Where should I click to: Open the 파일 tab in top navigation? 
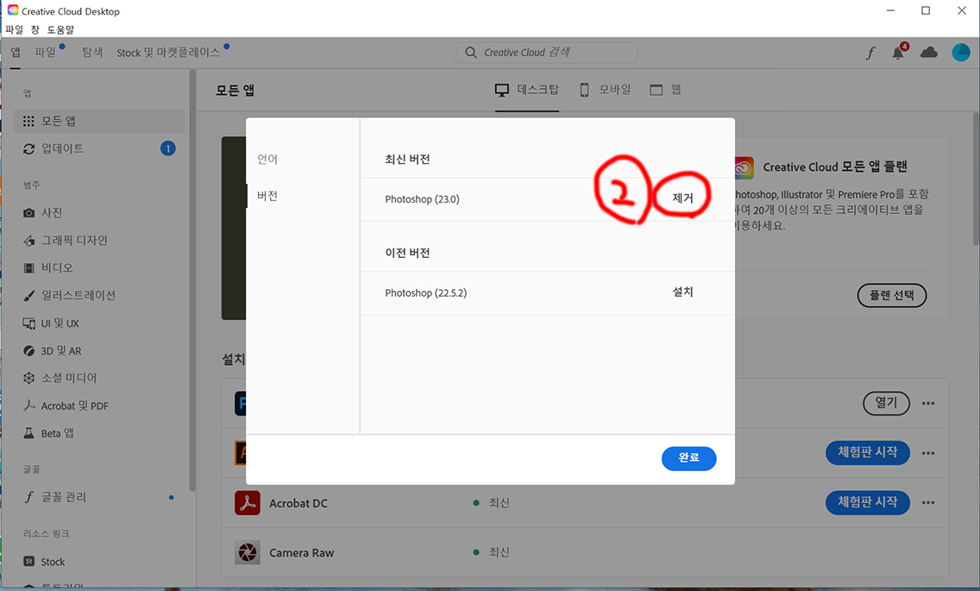(x=45, y=53)
